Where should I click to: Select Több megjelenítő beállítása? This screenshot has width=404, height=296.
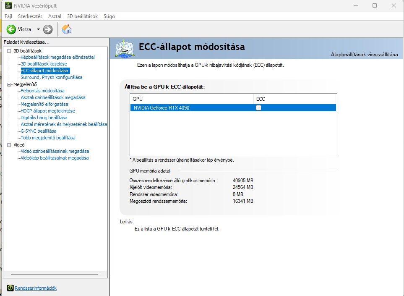click(x=48, y=137)
